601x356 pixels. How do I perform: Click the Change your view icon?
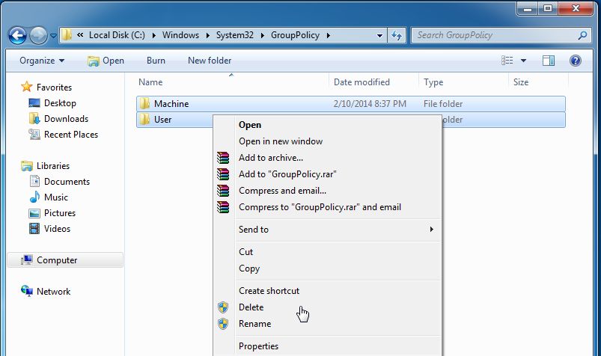(507, 61)
